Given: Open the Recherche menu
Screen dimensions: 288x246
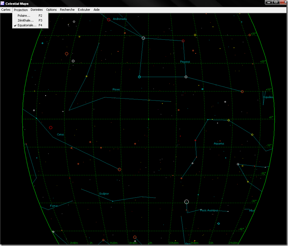Looking at the screenshot, I should [67, 10].
